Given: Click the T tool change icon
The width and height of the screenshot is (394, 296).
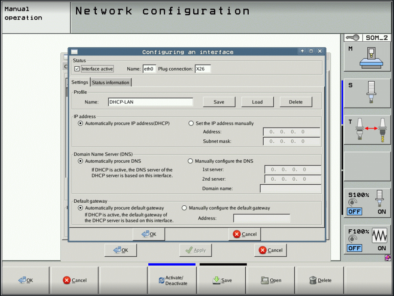Looking at the screenshot, I should pyautogui.click(x=367, y=129).
